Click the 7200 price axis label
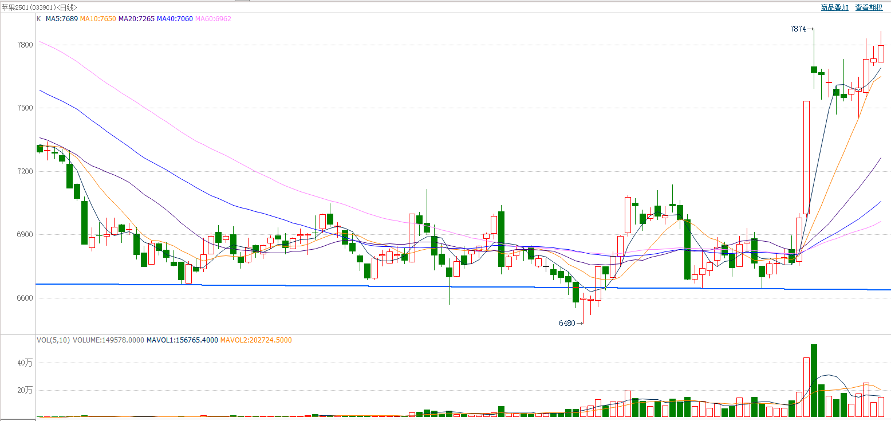891x421 pixels. pyautogui.click(x=25, y=172)
